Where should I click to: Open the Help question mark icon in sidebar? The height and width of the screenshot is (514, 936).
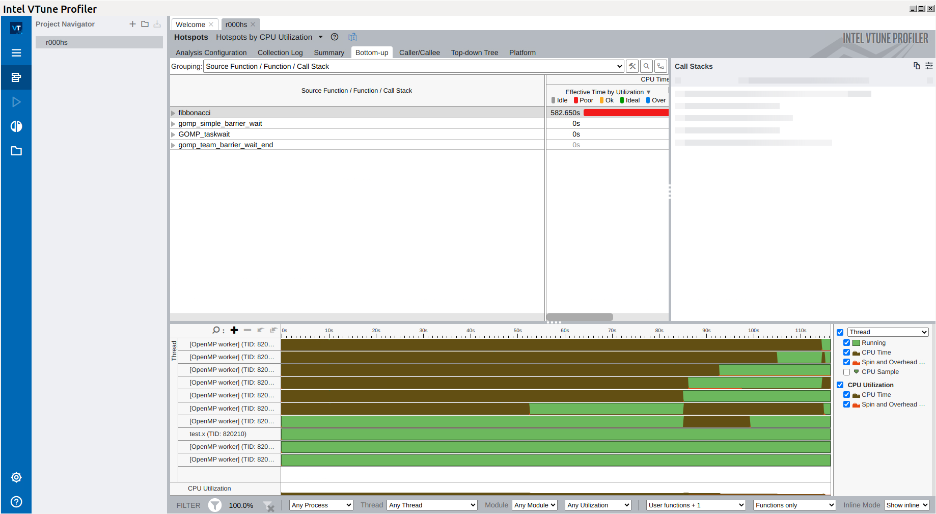pyautogui.click(x=16, y=502)
